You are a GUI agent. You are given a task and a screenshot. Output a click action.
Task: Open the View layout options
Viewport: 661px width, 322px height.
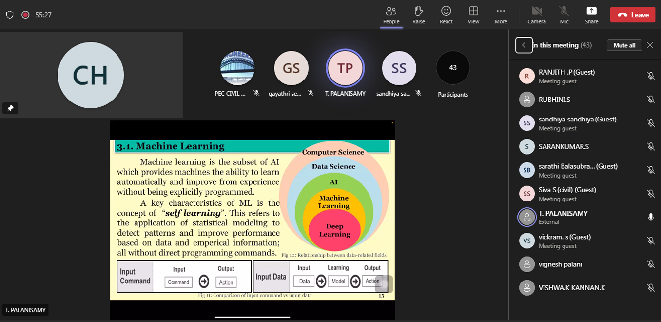[x=473, y=15]
